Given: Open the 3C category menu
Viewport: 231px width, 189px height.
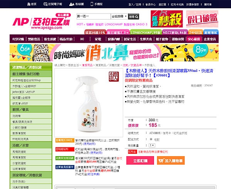Looking at the screenshot, I should pos(82,39).
